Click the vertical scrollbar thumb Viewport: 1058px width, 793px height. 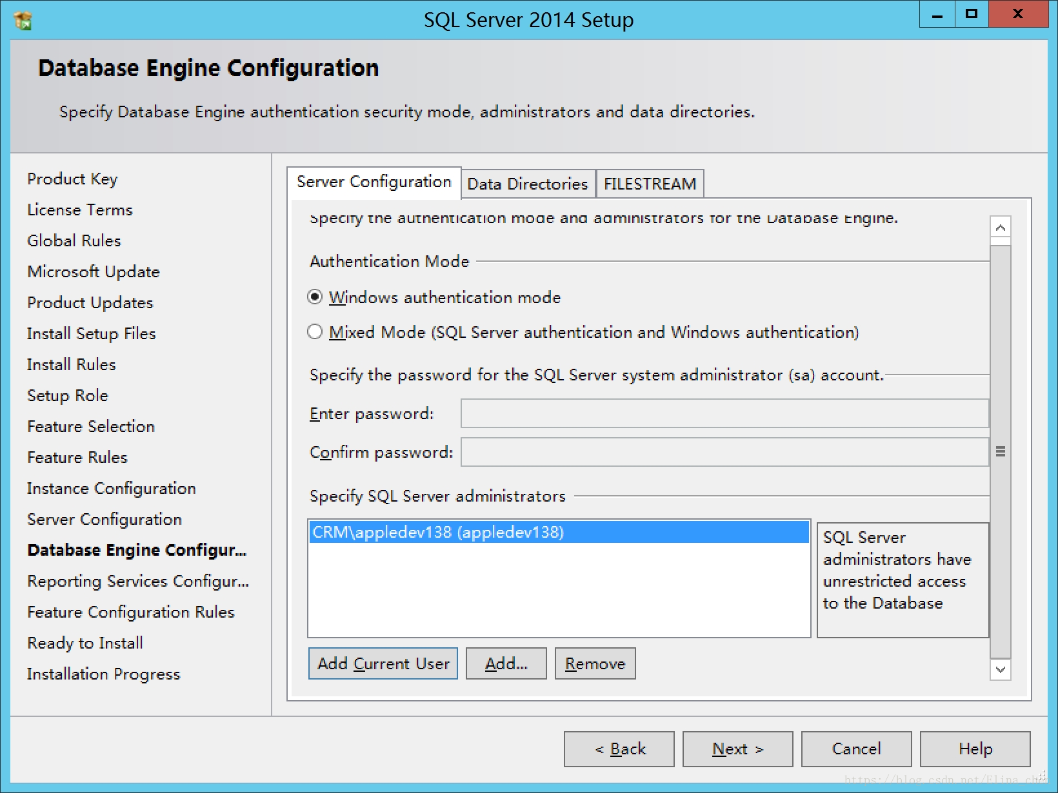pyautogui.click(x=1001, y=451)
